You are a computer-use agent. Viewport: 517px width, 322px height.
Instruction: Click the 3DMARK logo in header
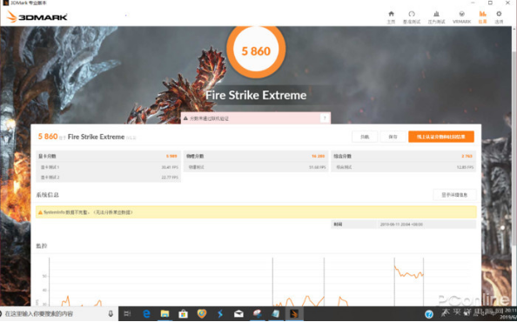[x=37, y=17]
